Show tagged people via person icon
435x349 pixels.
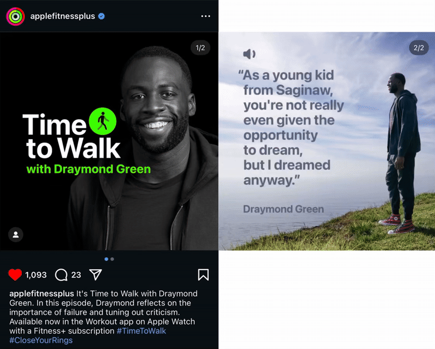16,235
